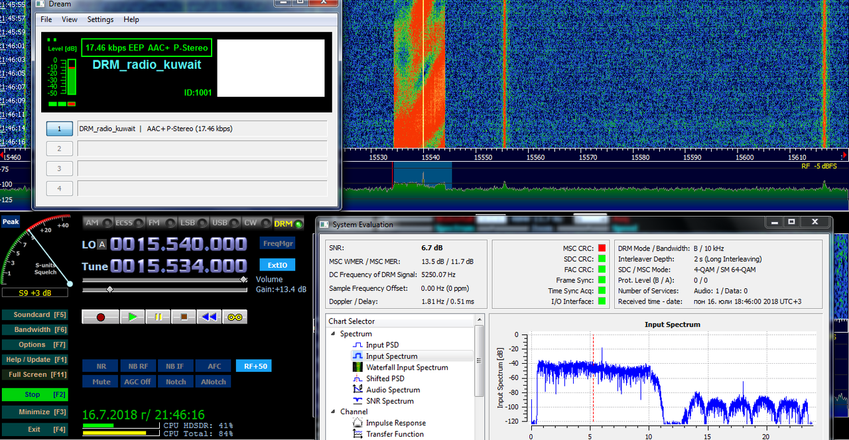The height and width of the screenshot is (440, 849).
Task: Switch demodulation mode to AM
Action: click(x=98, y=223)
